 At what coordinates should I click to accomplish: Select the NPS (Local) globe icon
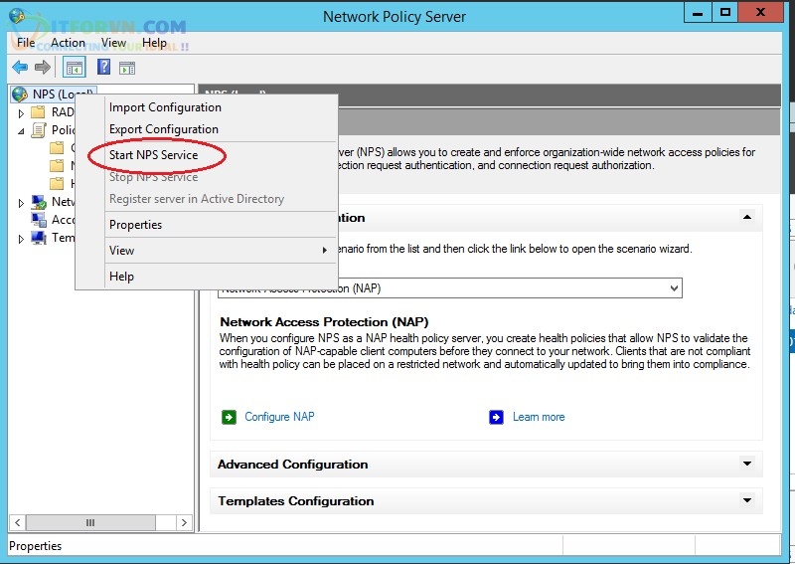(x=19, y=94)
